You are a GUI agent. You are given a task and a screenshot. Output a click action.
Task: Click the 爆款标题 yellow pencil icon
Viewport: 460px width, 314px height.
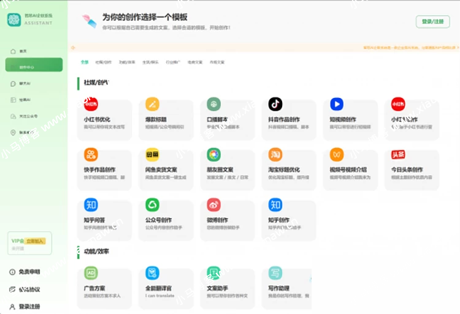(x=152, y=104)
